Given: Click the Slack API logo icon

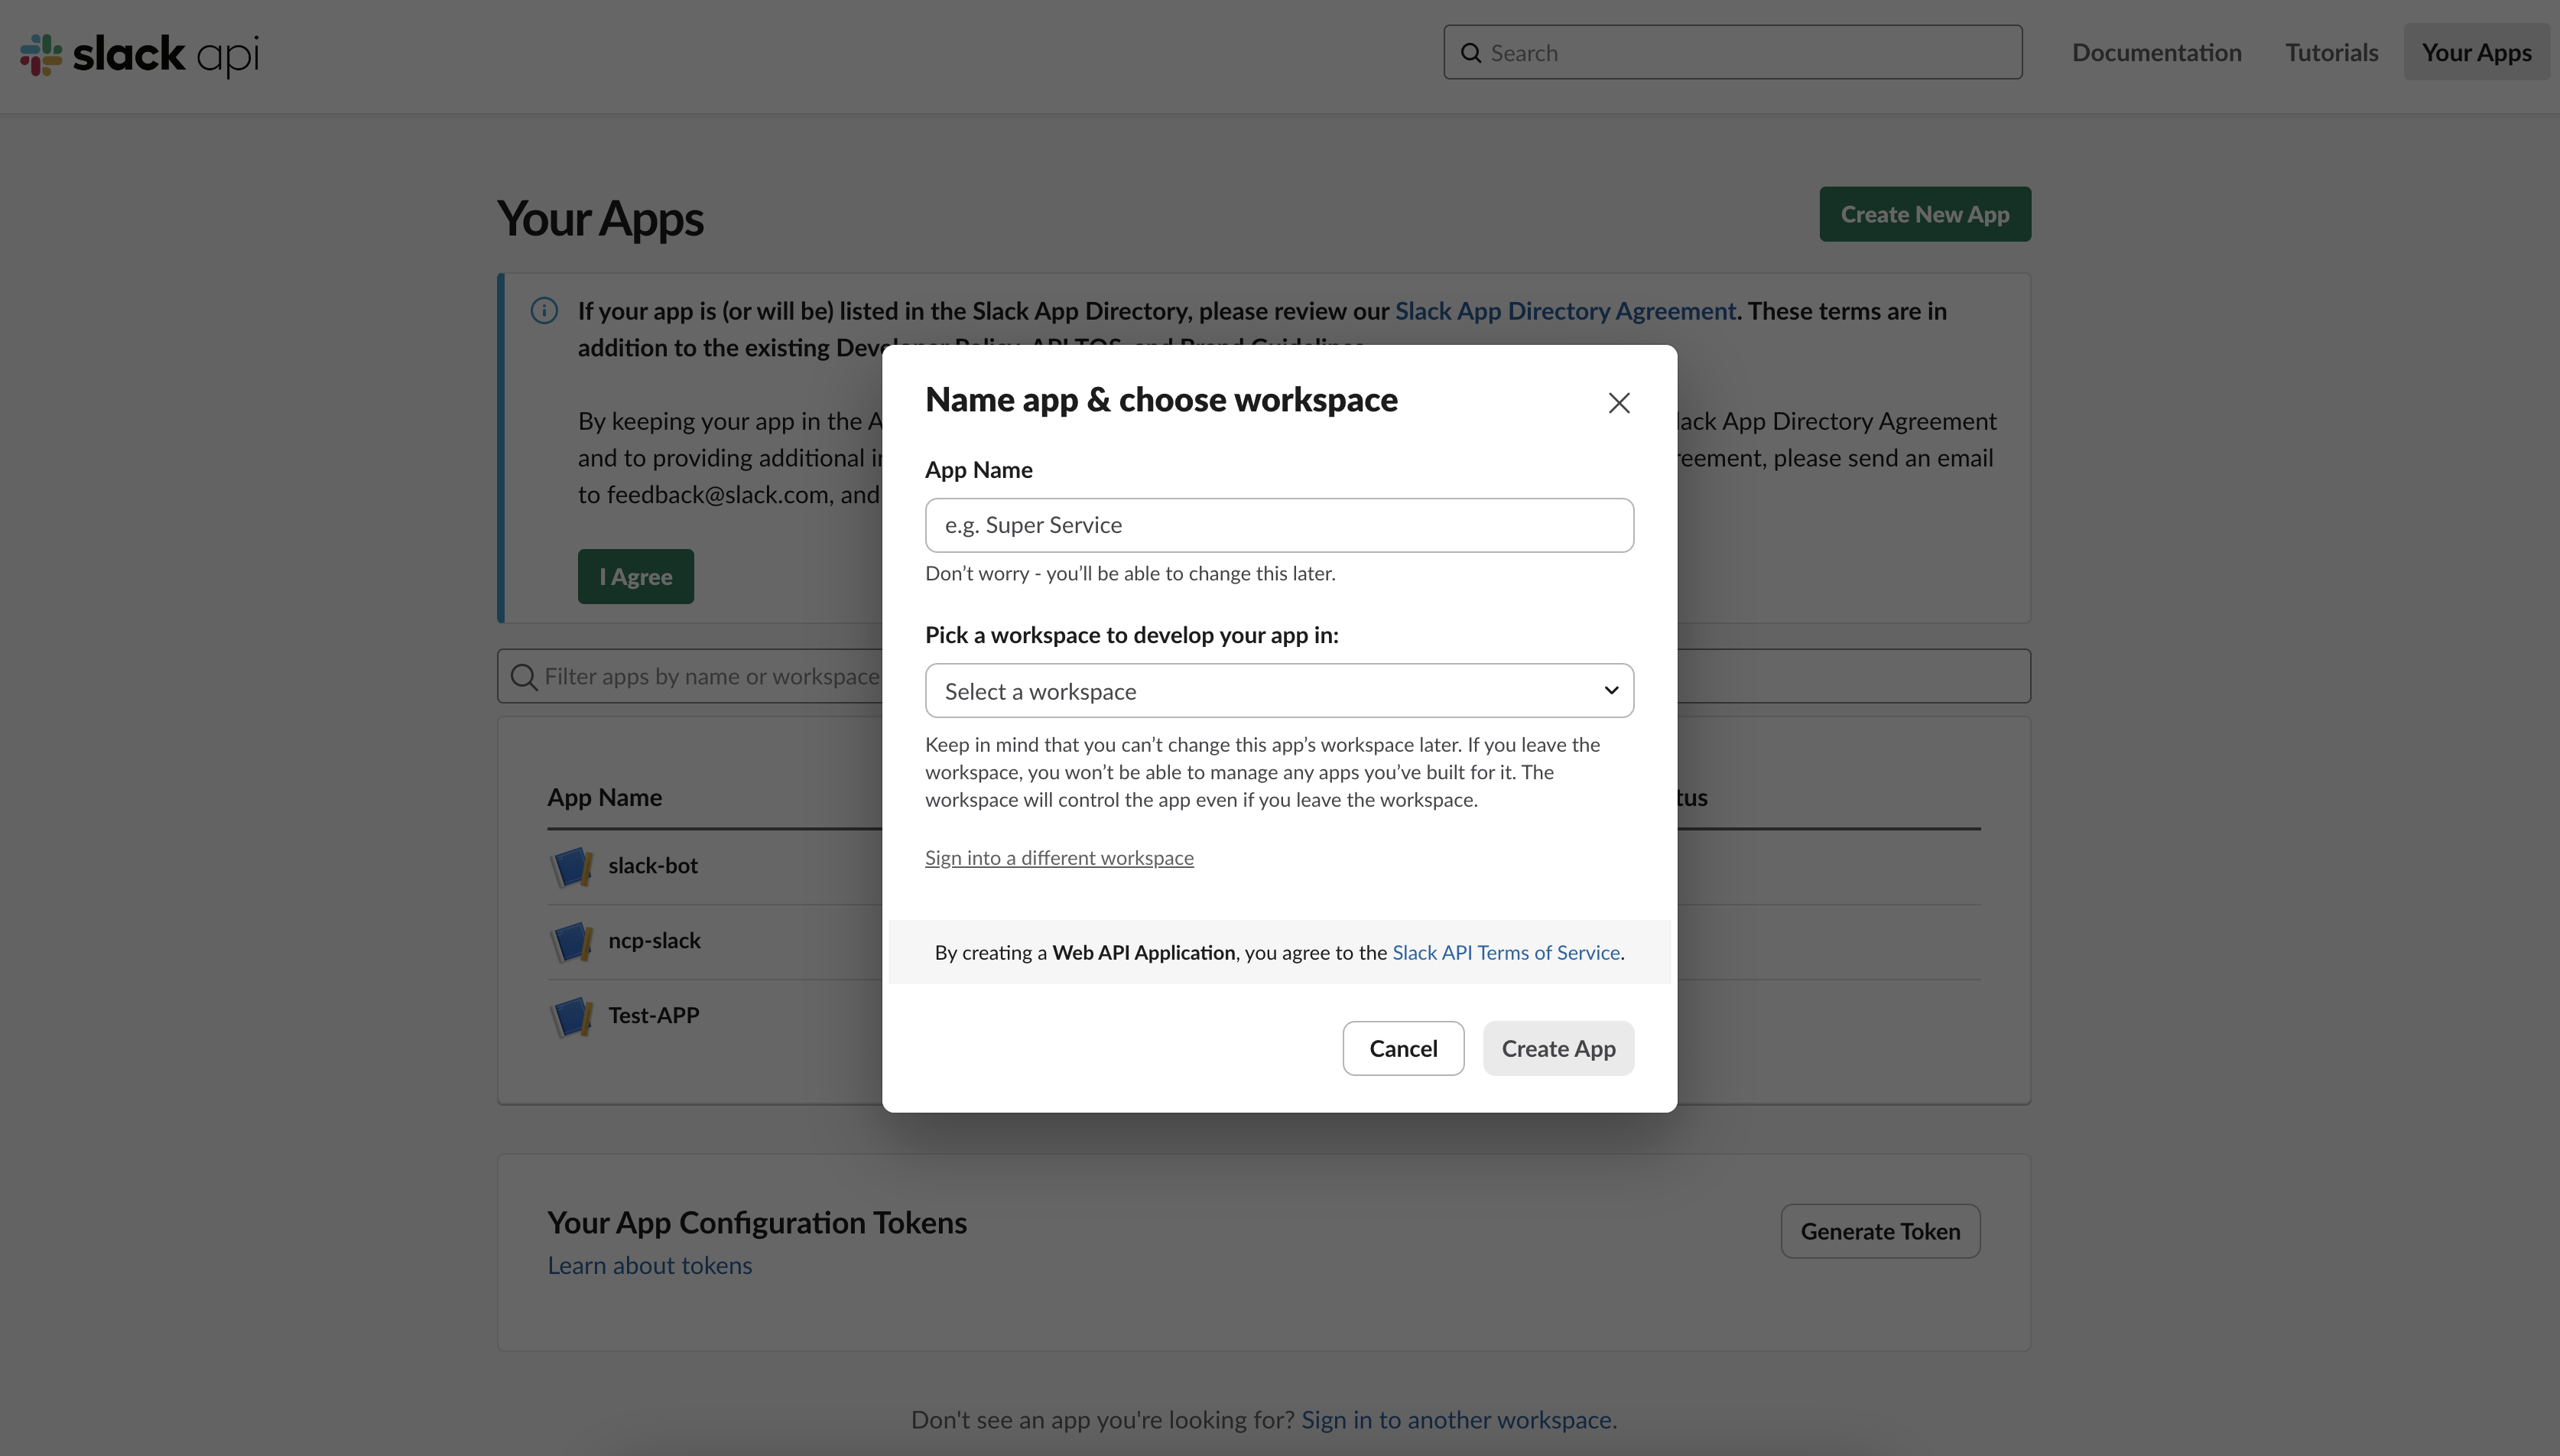Looking at the screenshot, I should point(41,54).
